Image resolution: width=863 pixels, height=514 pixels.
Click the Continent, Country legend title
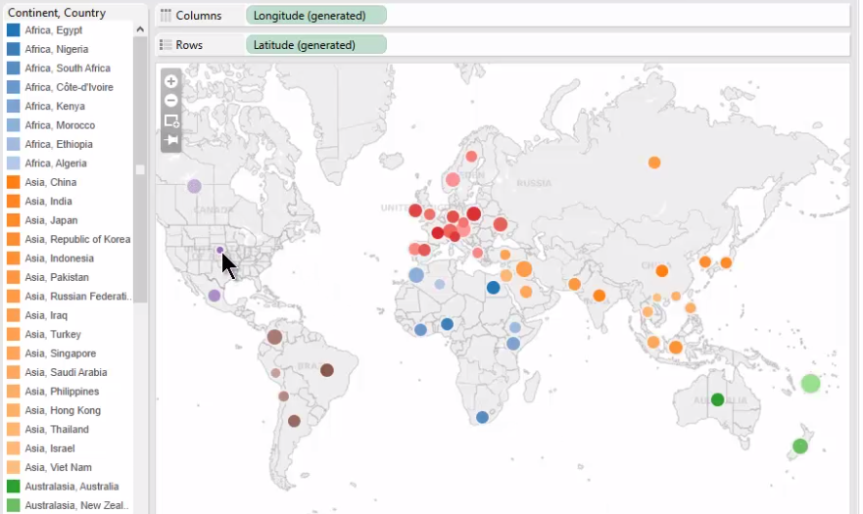tap(57, 13)
